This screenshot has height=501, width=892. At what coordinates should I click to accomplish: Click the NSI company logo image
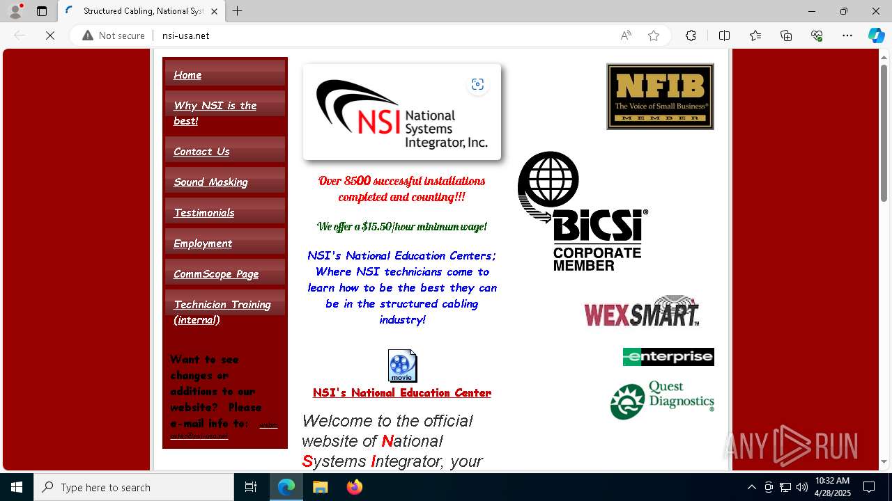[402, 112]
